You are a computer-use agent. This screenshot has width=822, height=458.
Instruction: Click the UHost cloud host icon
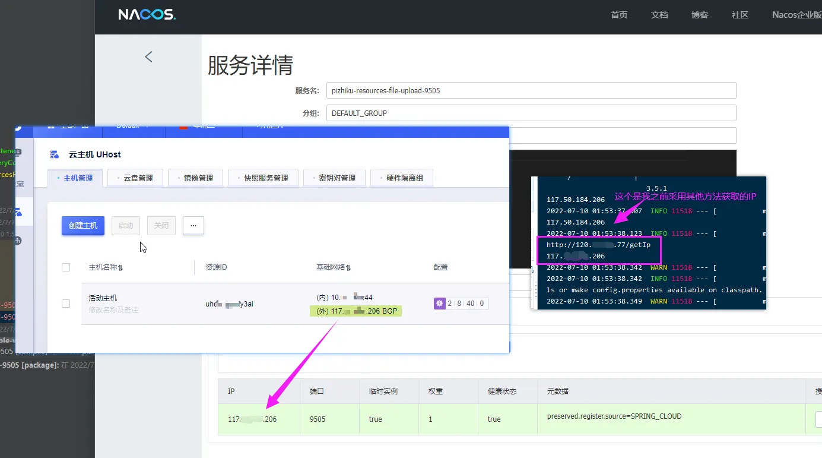(55, 154)
